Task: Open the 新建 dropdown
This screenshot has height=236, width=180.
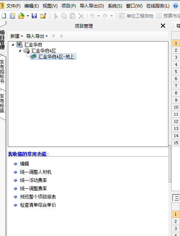Action: tap(16, 36)
